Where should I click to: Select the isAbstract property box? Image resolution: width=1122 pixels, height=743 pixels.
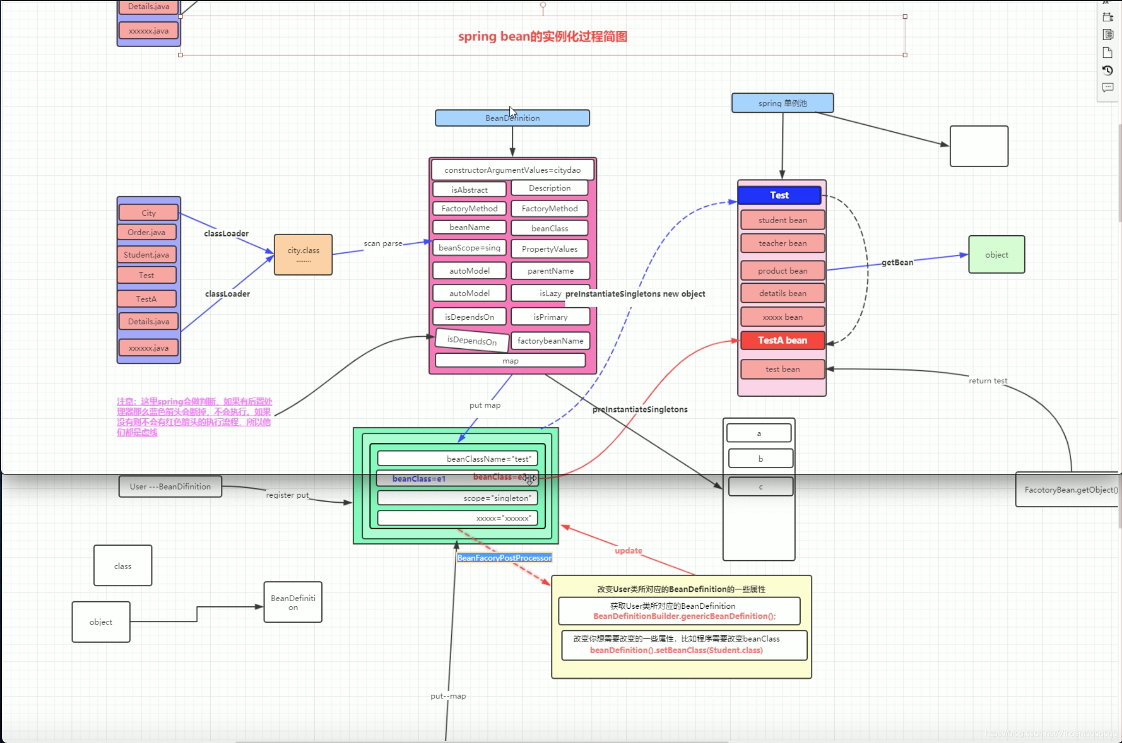469,190
